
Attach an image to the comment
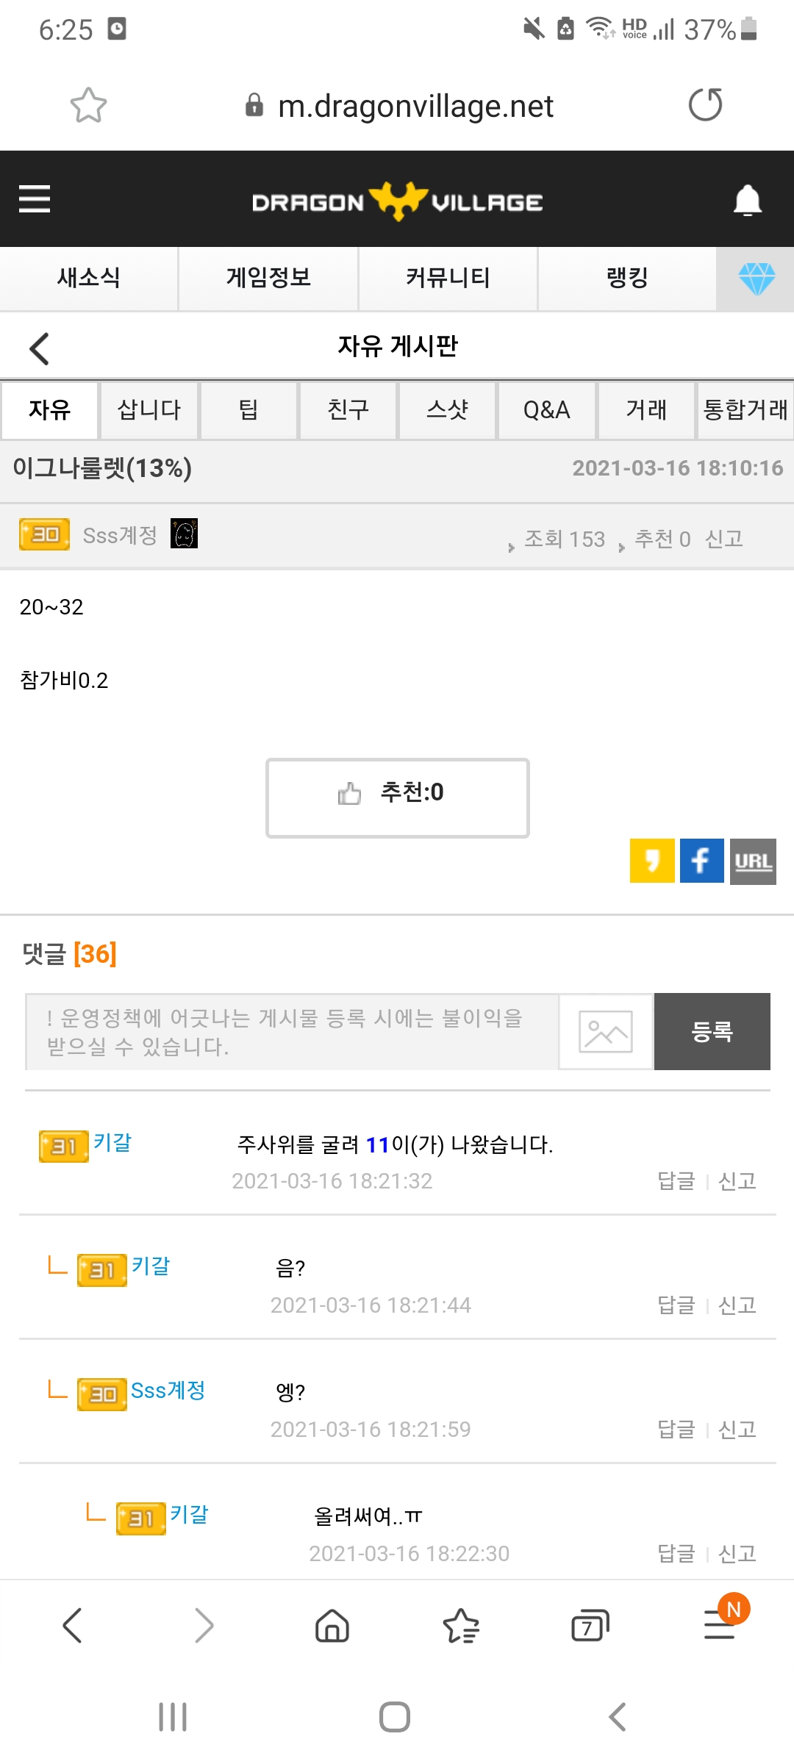tap(605, 1031)
